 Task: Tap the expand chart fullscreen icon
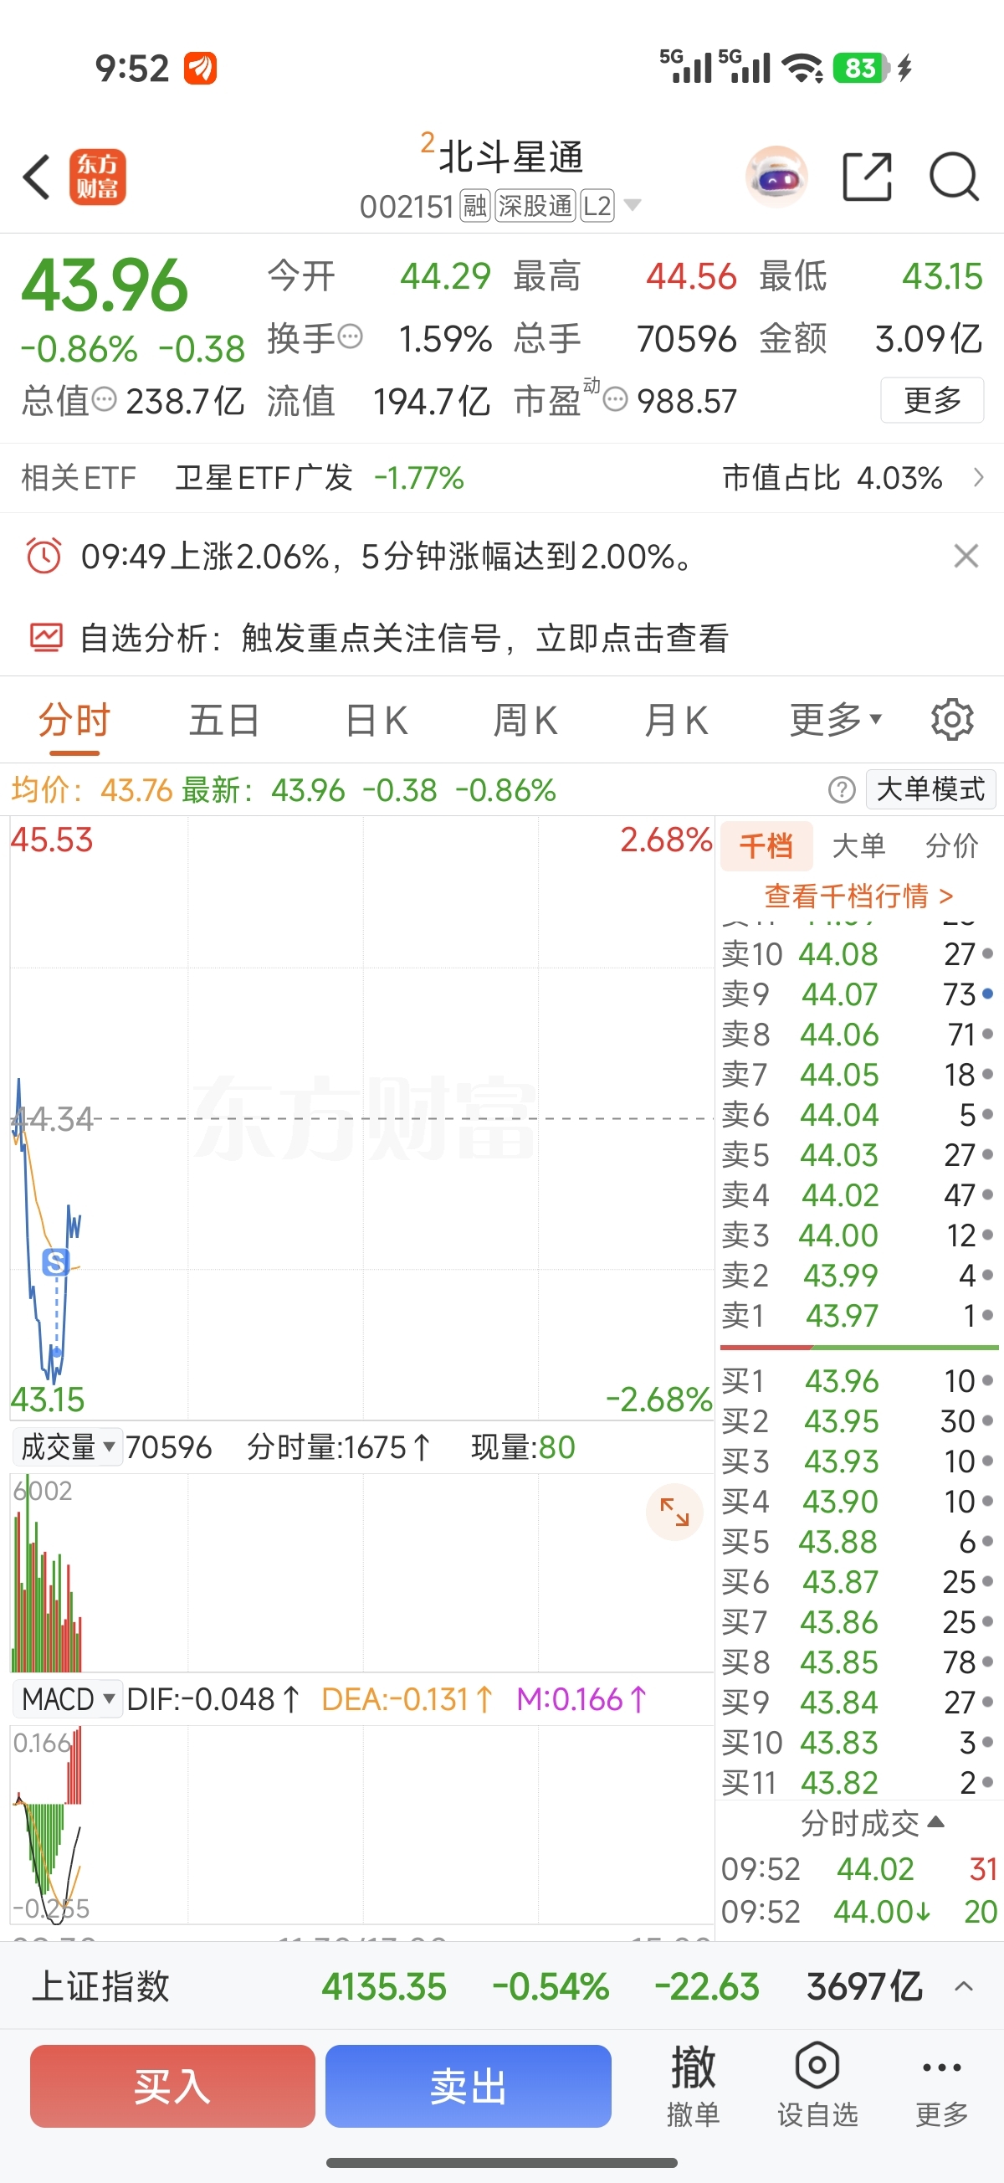click(x=674, y=1512)
